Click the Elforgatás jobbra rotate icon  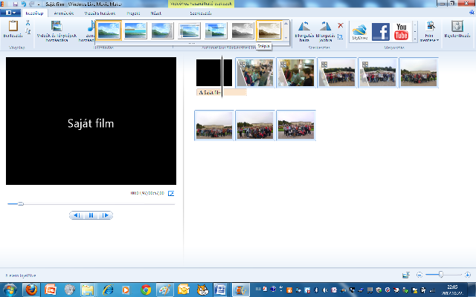click(x=324, y=32)
